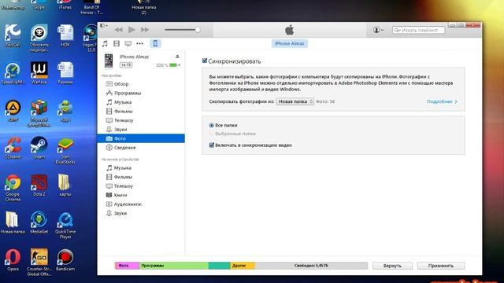This screenshot has width=504, height=283.
Task: Open the sidebar view dropdown at top-left
Action: [x=103, y=25]
